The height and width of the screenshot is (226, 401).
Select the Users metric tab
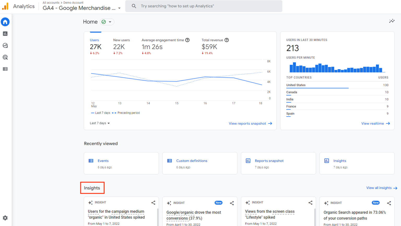95,46
